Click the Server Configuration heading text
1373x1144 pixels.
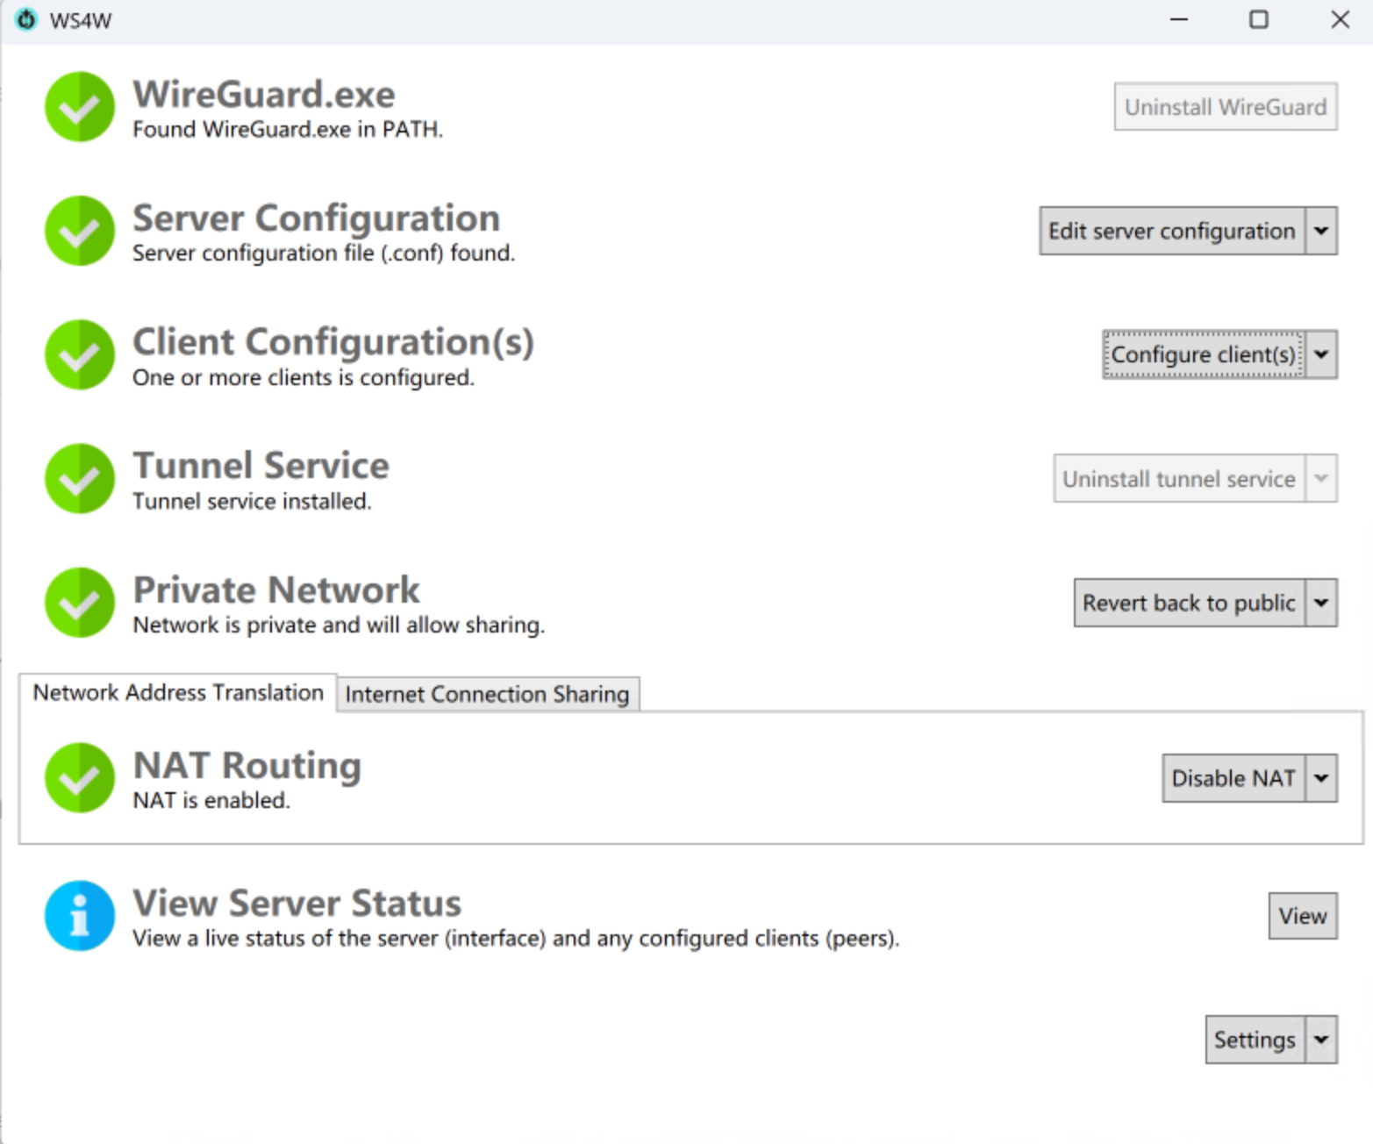pos(316,218)
